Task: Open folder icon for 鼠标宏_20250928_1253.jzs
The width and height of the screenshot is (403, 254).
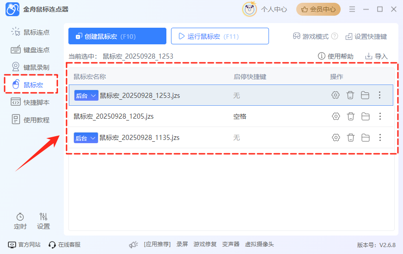Action: point(365,95)
